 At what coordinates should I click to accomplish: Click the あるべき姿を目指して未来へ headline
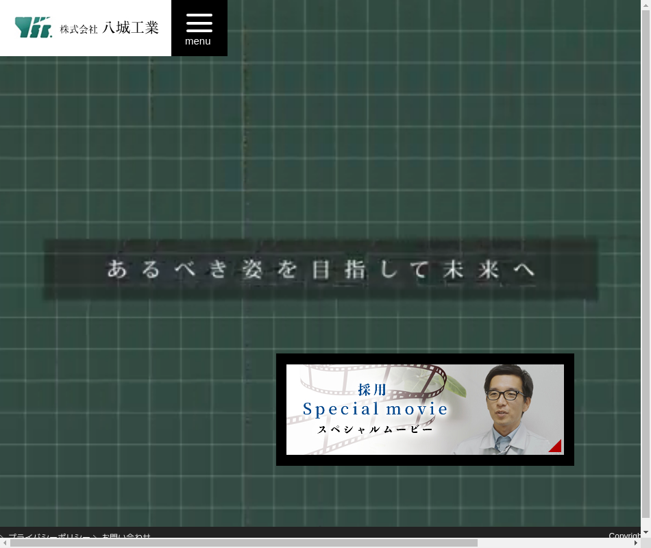coord(321,269)
